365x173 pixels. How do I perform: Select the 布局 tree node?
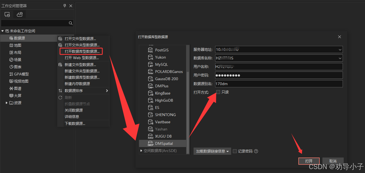tap(18, 53)
